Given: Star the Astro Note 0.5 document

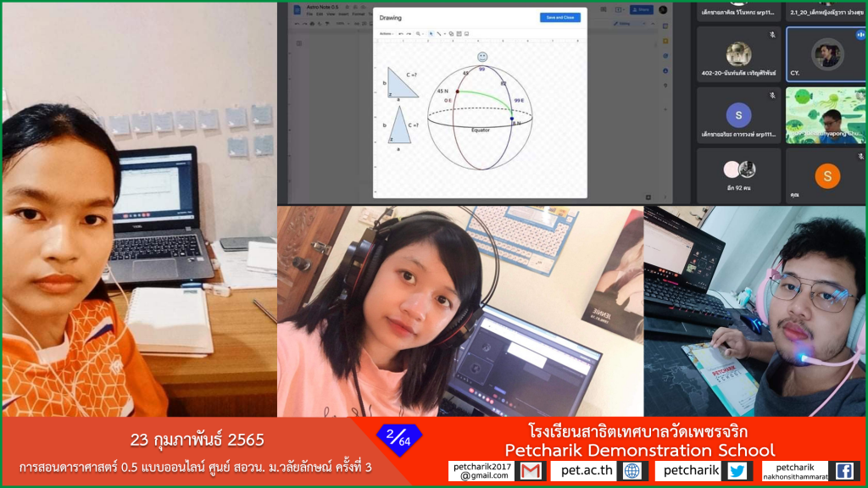Looking at the screenshot, I should coord(347,7).
